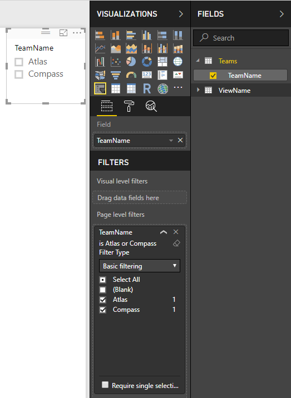Check Atlas in the slicer visual
This screenshot has height=398, width=291.
(x=19, y=62)
